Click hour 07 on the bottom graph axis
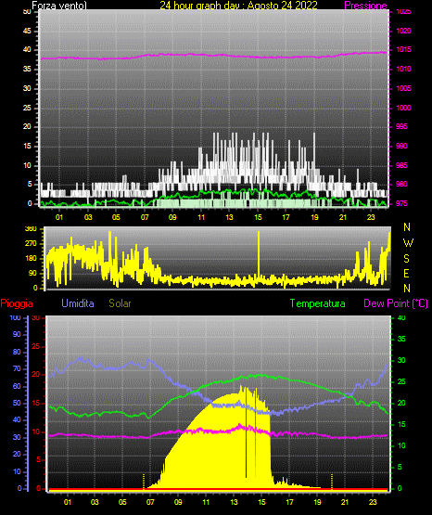Viewport: 432px width, 515px height. 150,502
